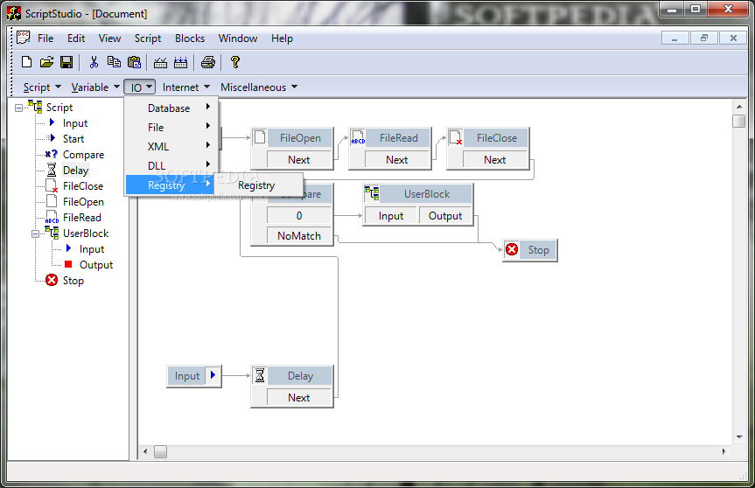Image resolution: width=755 pixels, height=488 pixels.
Task: Click the vertical scrollbar up arrow
Action: pyautogui.click(x=739, y=107)
